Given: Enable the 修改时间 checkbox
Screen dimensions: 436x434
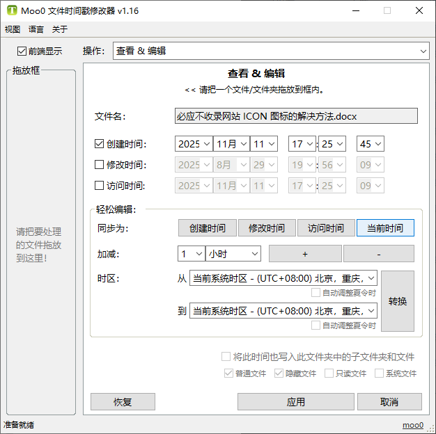Looking at the screenshot, I should (x=100, y=165).
